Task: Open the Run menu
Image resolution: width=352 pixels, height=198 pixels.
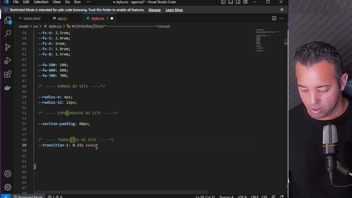Action: 77,2
